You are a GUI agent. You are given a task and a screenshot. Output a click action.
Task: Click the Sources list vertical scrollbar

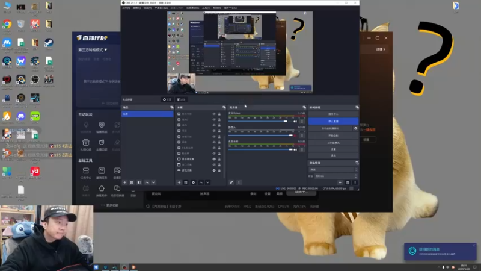[224, 157]
